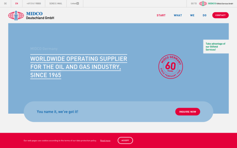Click the MIDCO Deutschland GmbH logo

(x=31, y=15)
